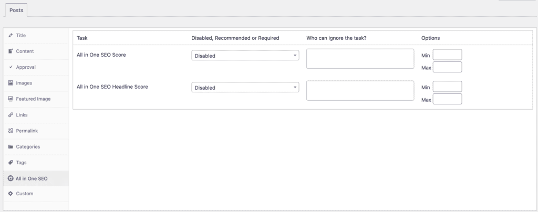Click the All in One SEO gear icon
Image resolution: width=538 pixels, height=212 pixels.
[11, 178]
